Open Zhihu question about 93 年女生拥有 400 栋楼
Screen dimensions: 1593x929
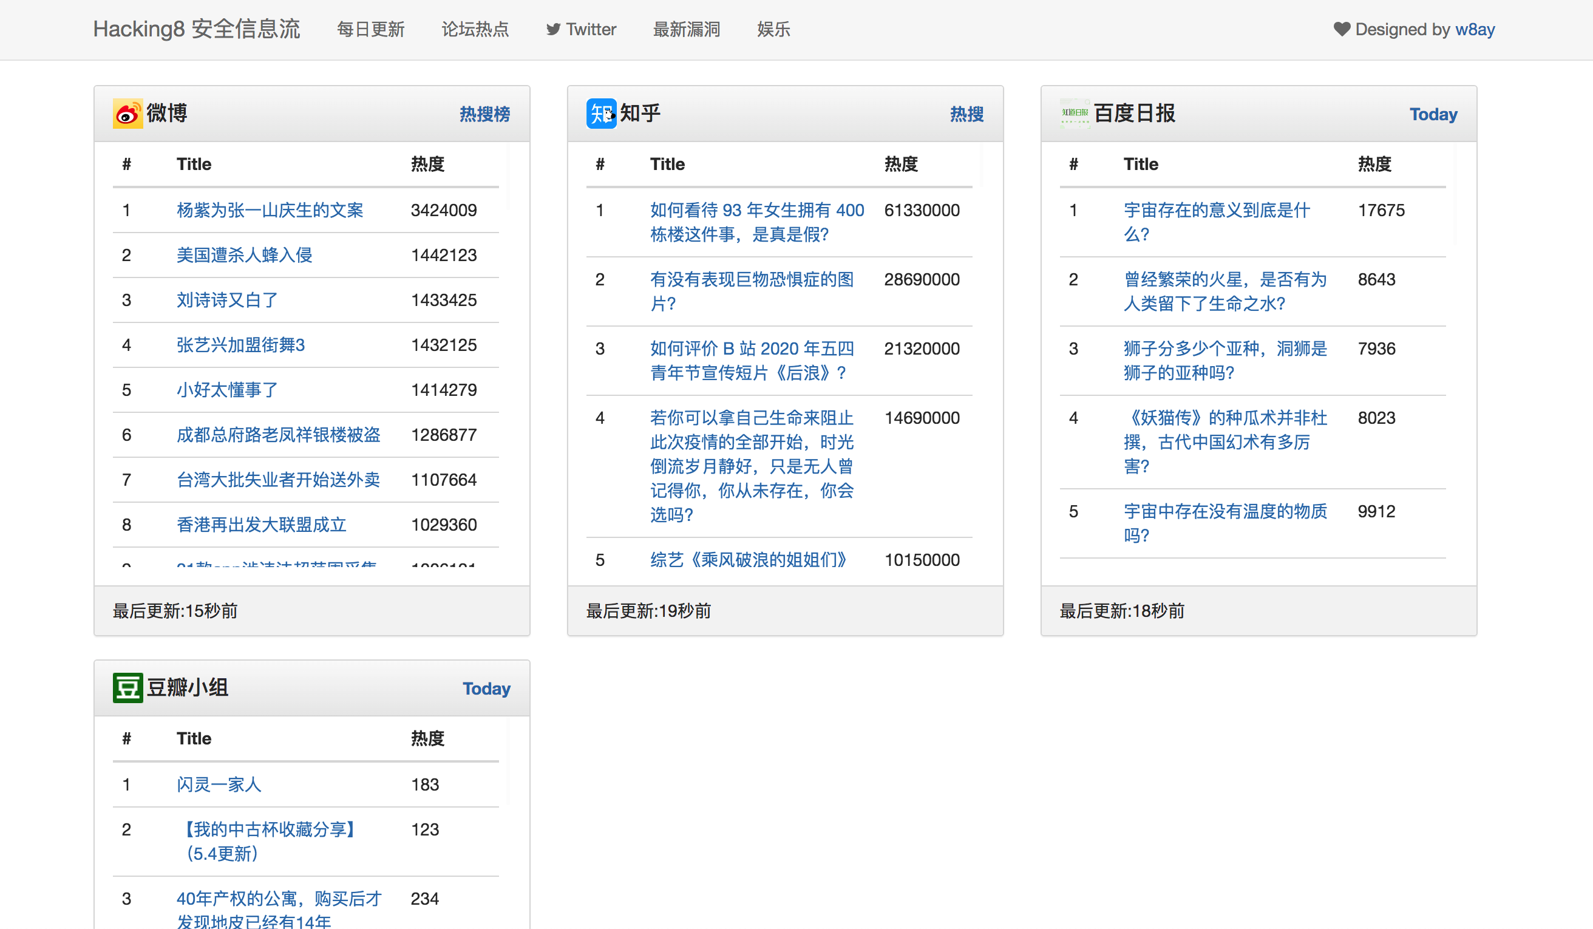(757, 223)
